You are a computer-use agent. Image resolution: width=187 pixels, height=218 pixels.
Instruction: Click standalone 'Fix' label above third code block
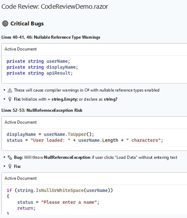(x=17, y=166)
